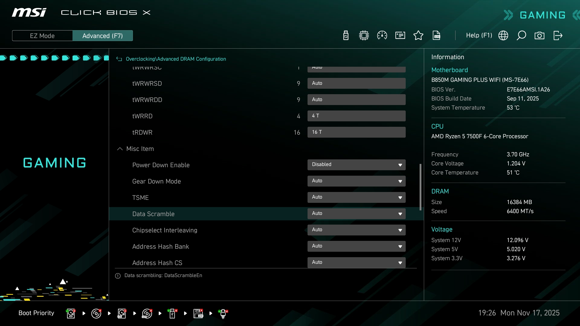Click the tWRWRDD Auto input field
The width and height of the screenshot is (580, 326).
[x=356, y=100]
